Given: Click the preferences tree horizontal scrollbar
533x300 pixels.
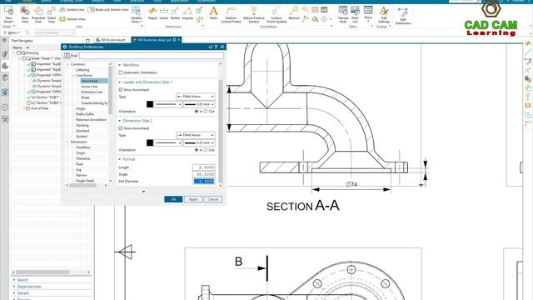Looking at the screenshot, I should (x=83, y=186).
